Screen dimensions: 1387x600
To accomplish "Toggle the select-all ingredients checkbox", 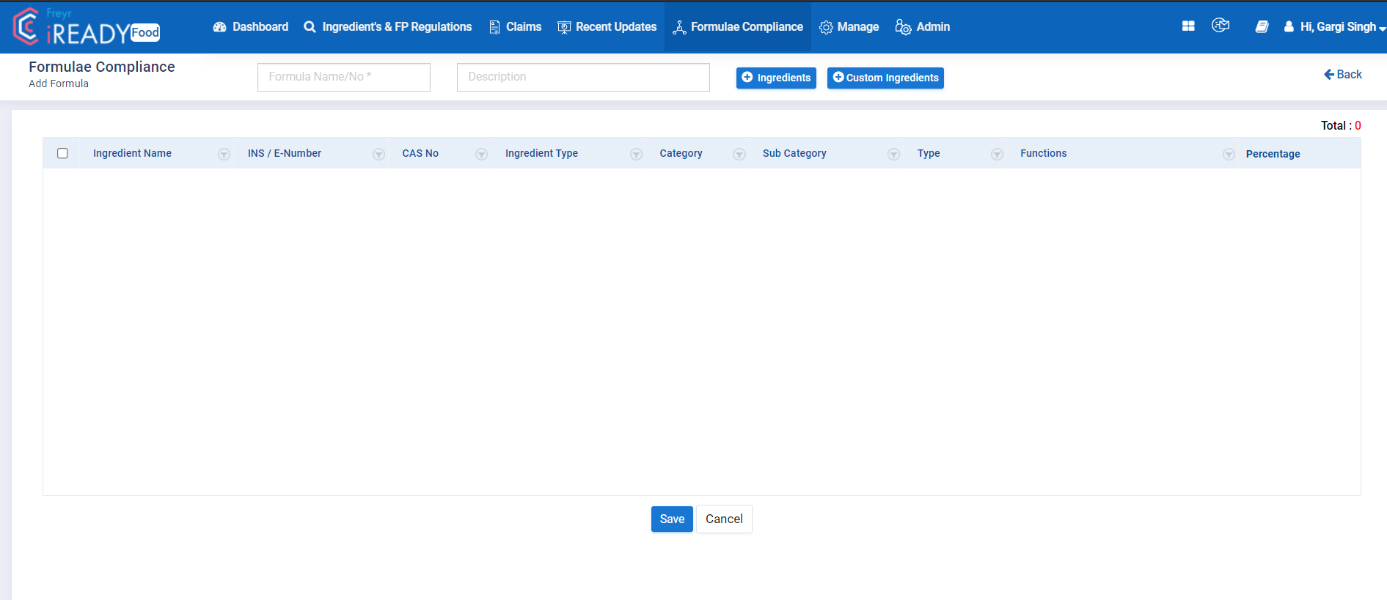I will pyautogui.click(x=62, y=153).
